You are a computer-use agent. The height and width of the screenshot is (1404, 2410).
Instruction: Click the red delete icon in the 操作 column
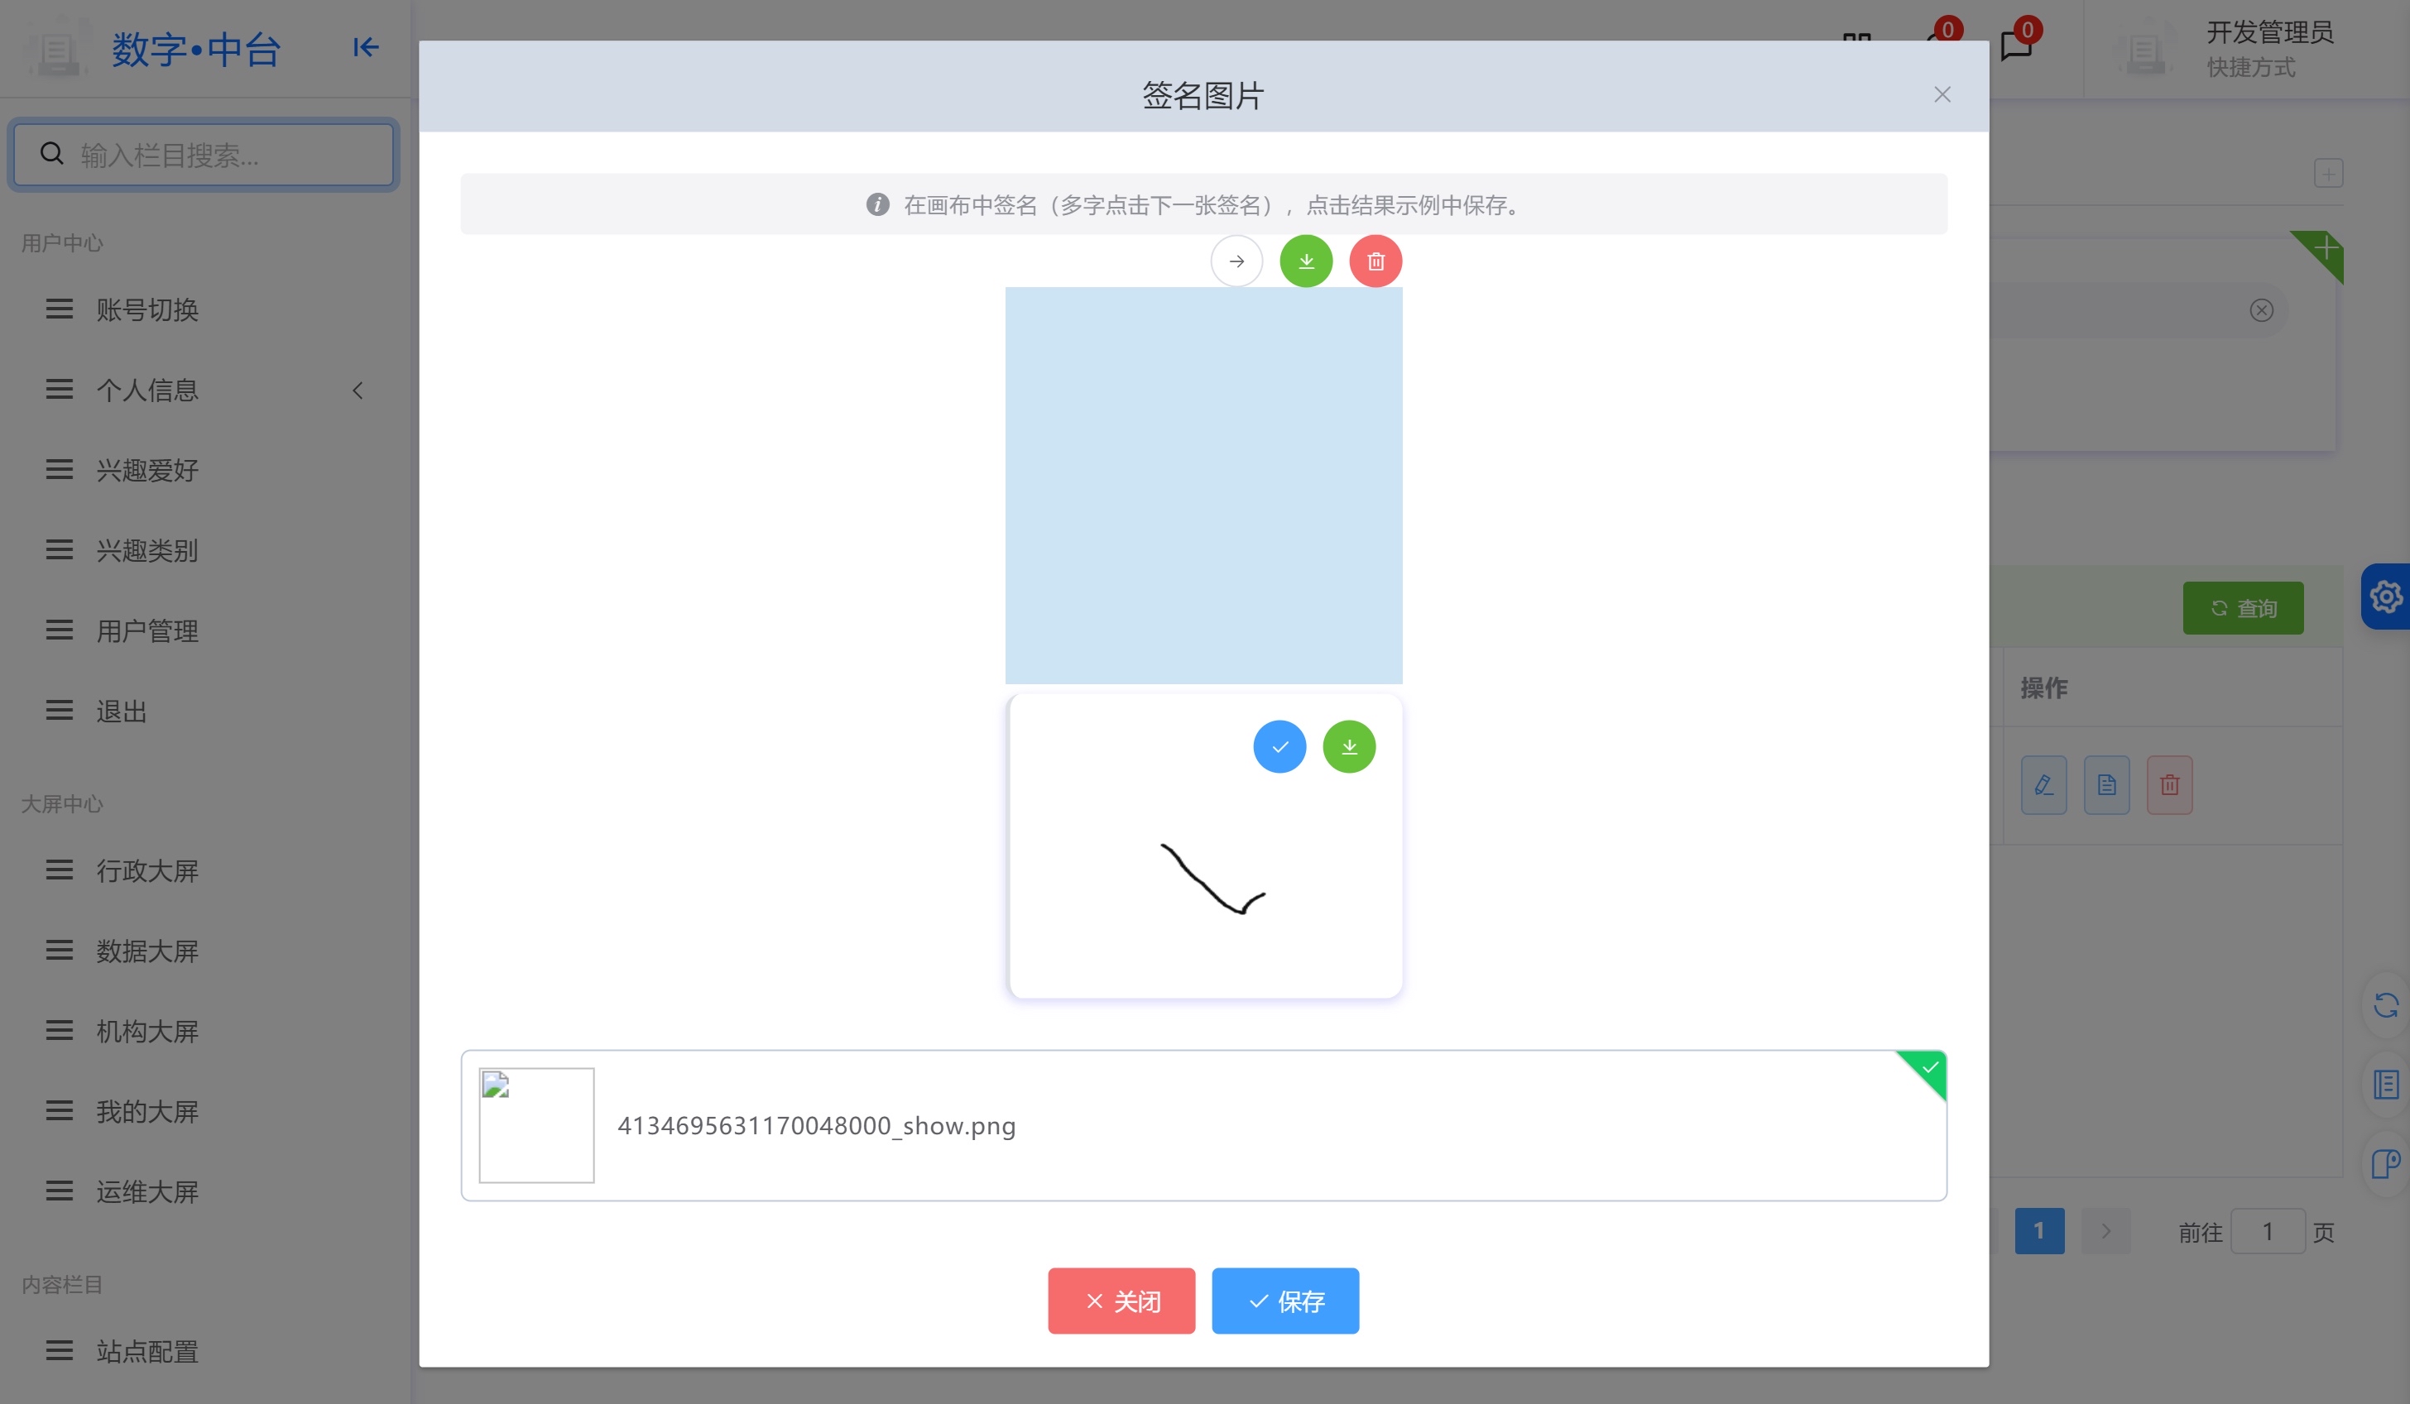point(2169,784)
